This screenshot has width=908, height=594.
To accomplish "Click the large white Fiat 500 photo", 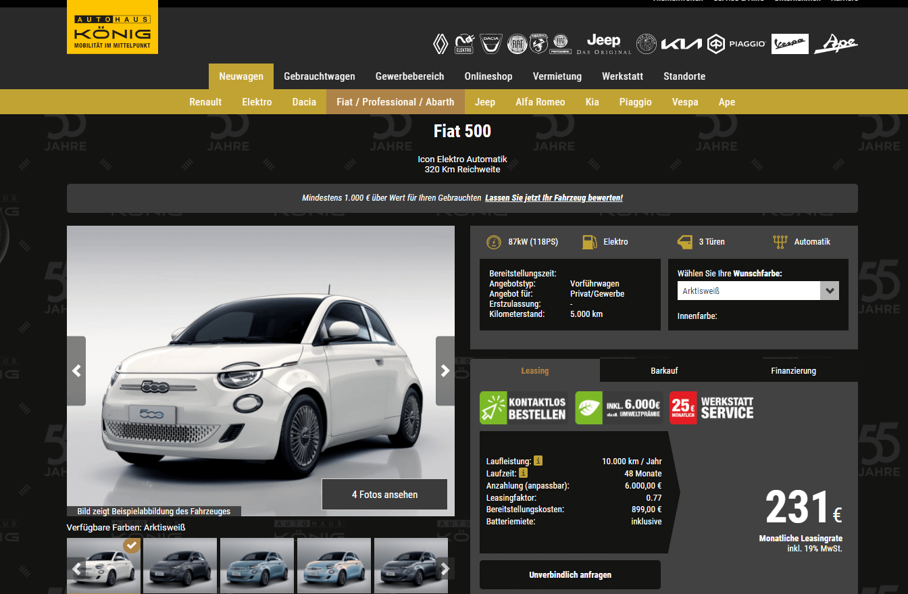I will click(261, 371).
